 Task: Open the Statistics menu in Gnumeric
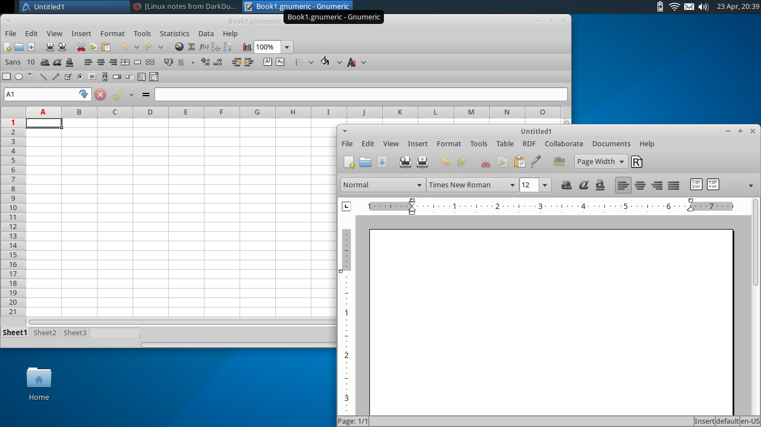[x=174, y=33]
